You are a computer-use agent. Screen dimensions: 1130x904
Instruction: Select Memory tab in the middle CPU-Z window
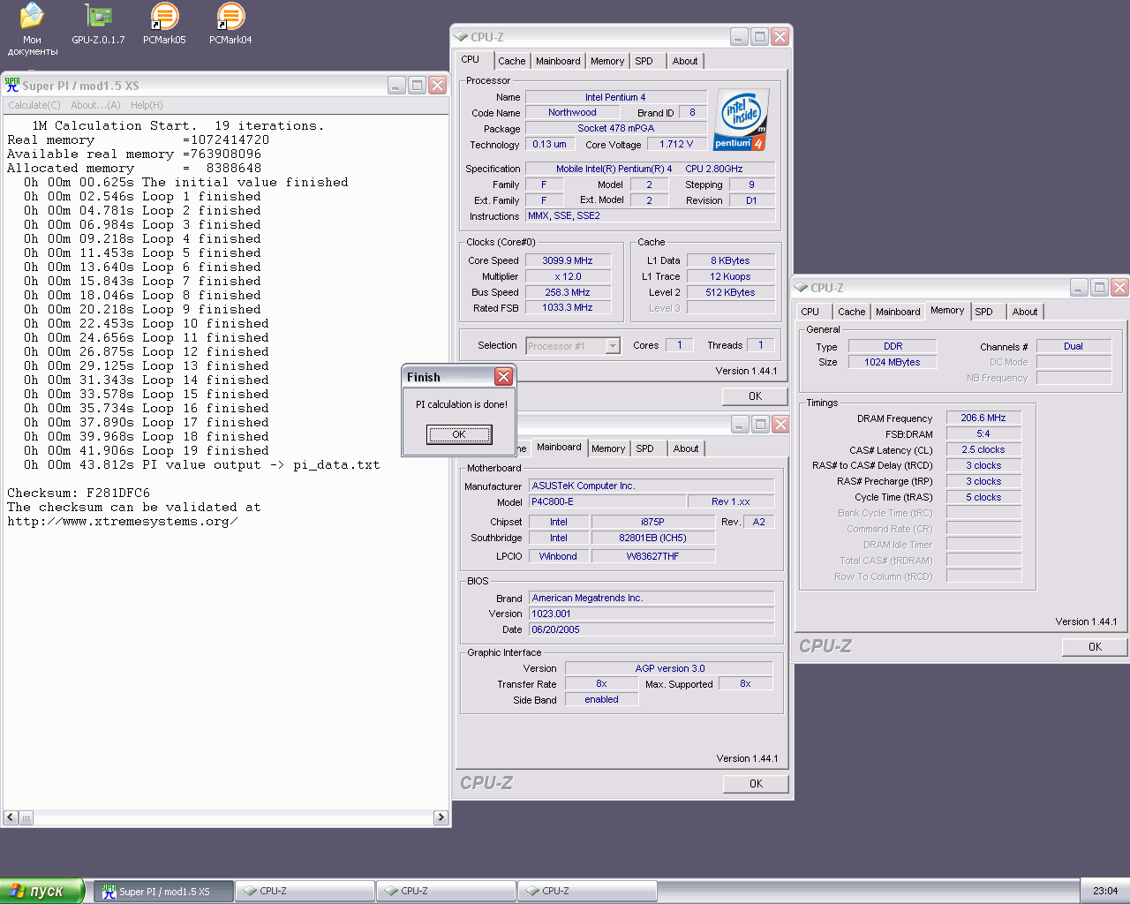click(x=608, y=448)
